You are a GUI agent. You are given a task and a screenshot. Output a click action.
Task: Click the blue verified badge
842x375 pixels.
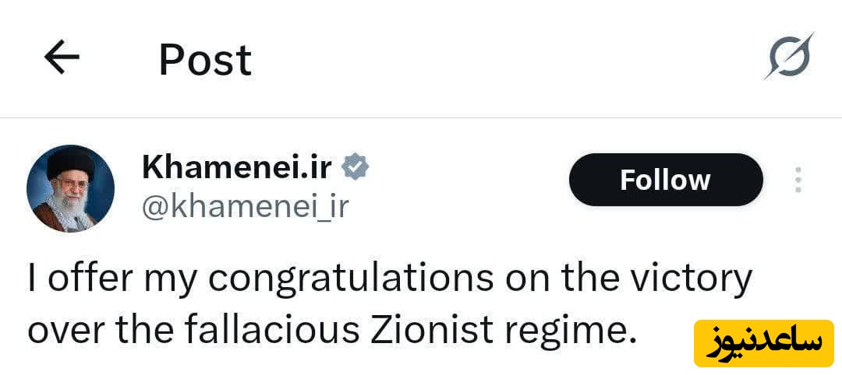click(x=356, y=166)
